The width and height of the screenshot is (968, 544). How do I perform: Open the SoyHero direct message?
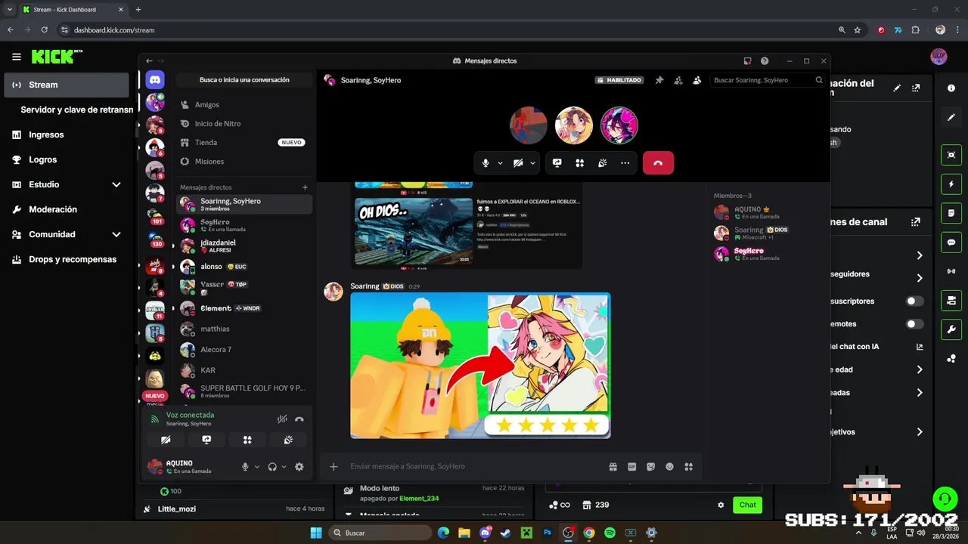244,225
